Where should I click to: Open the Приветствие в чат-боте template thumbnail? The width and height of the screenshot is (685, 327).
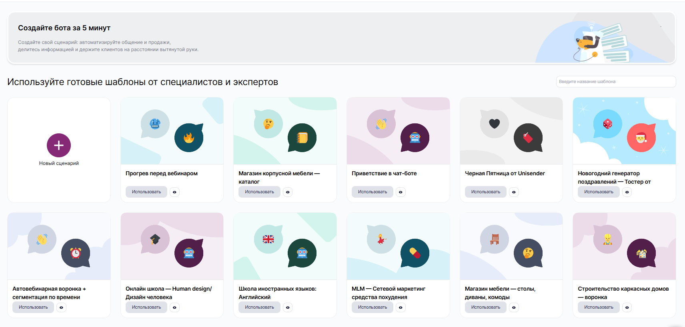[x=398, y=131]
